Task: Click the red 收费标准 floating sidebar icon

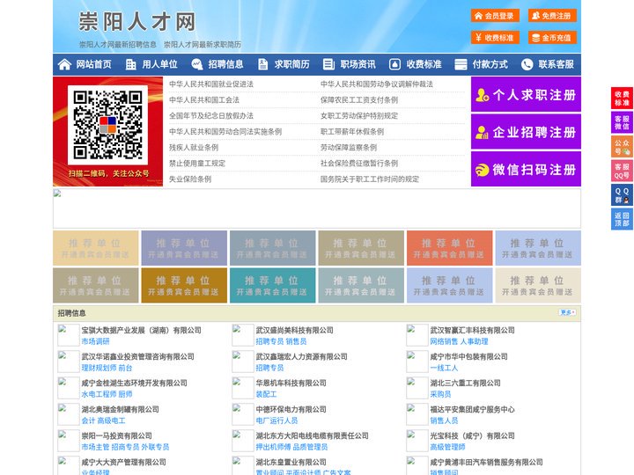Action: click(622, 99)
